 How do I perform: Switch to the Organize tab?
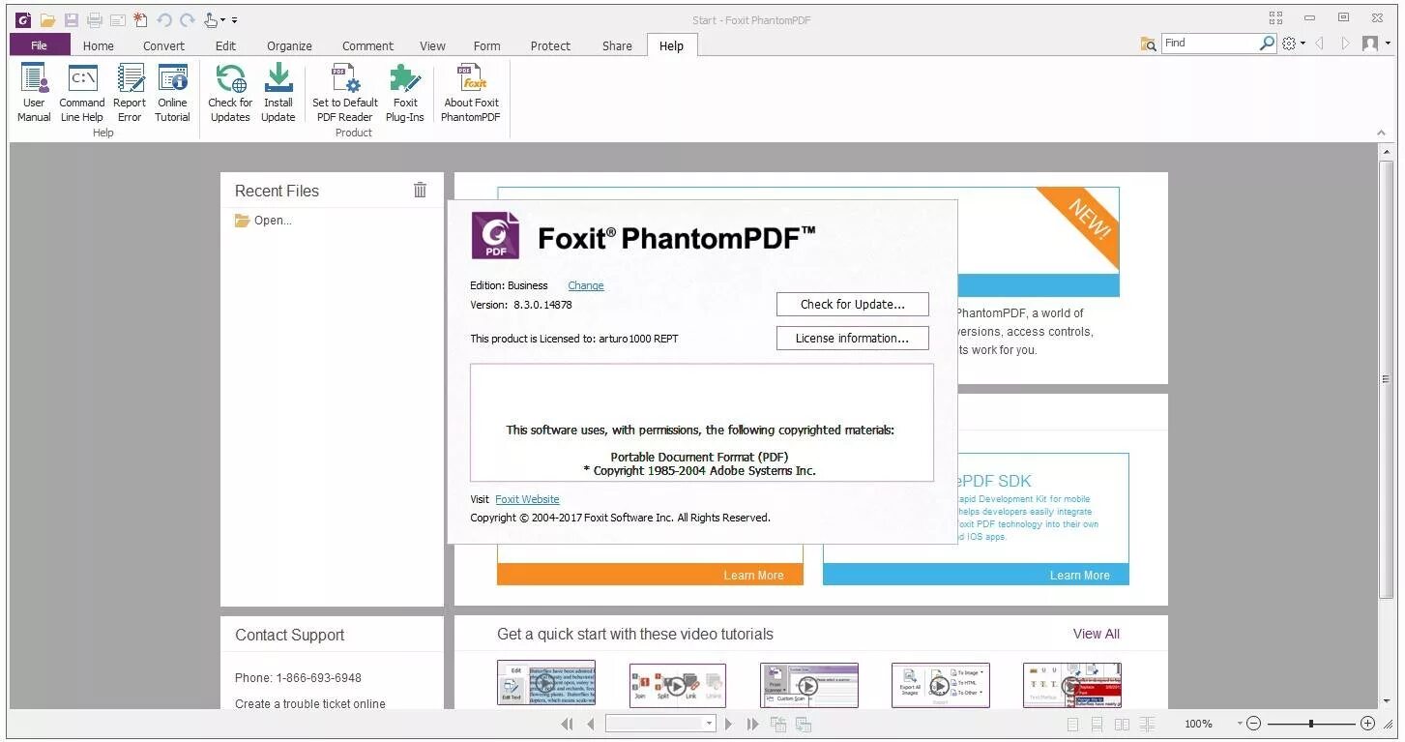[x=289, y=45]
